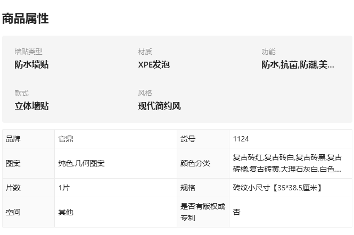This screenshot has width=354, height=235.
Task: Click the 功能 attribute label
Action: [268, 52]
